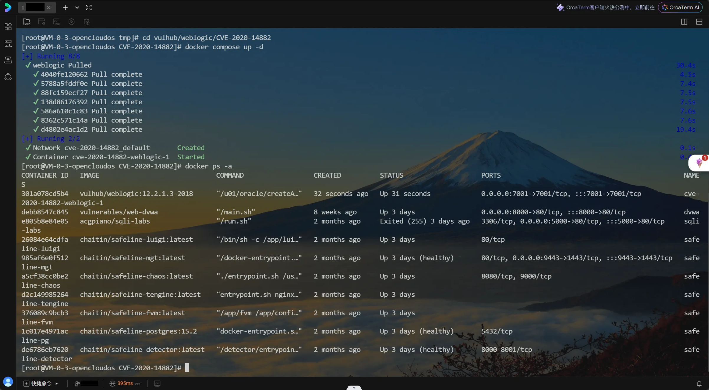709x390 pixels.
Task: Click the OrcaTerm logo icon
Action: [8, 7]
